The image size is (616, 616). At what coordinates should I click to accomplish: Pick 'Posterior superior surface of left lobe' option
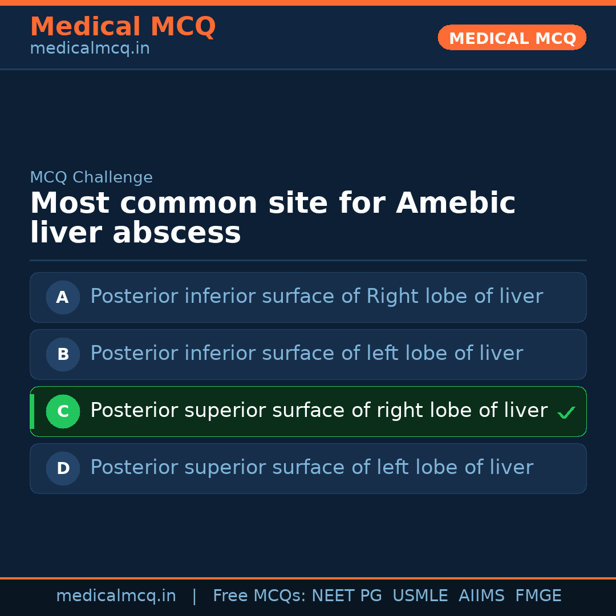(x=311, y=468)
